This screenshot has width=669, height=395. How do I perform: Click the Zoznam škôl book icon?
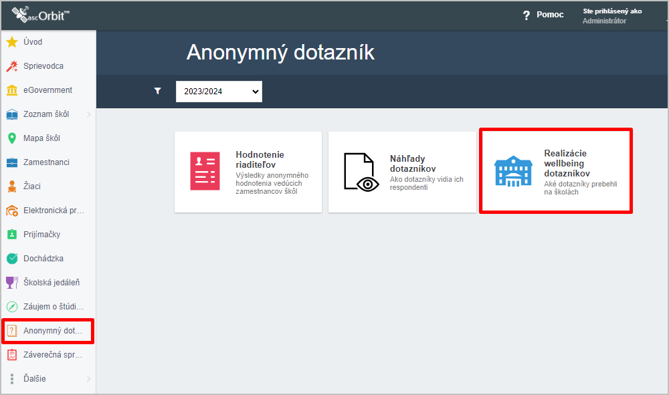click(12, 114)
